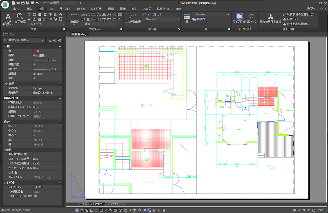The width and height of the screenshot is (328, 213).
Task: Select the revision cloud (雲マーク) tool
Action: click(252, 18)
